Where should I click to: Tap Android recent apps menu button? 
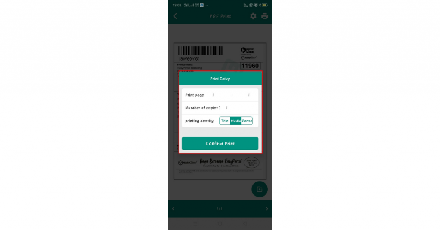coord(196,224)
